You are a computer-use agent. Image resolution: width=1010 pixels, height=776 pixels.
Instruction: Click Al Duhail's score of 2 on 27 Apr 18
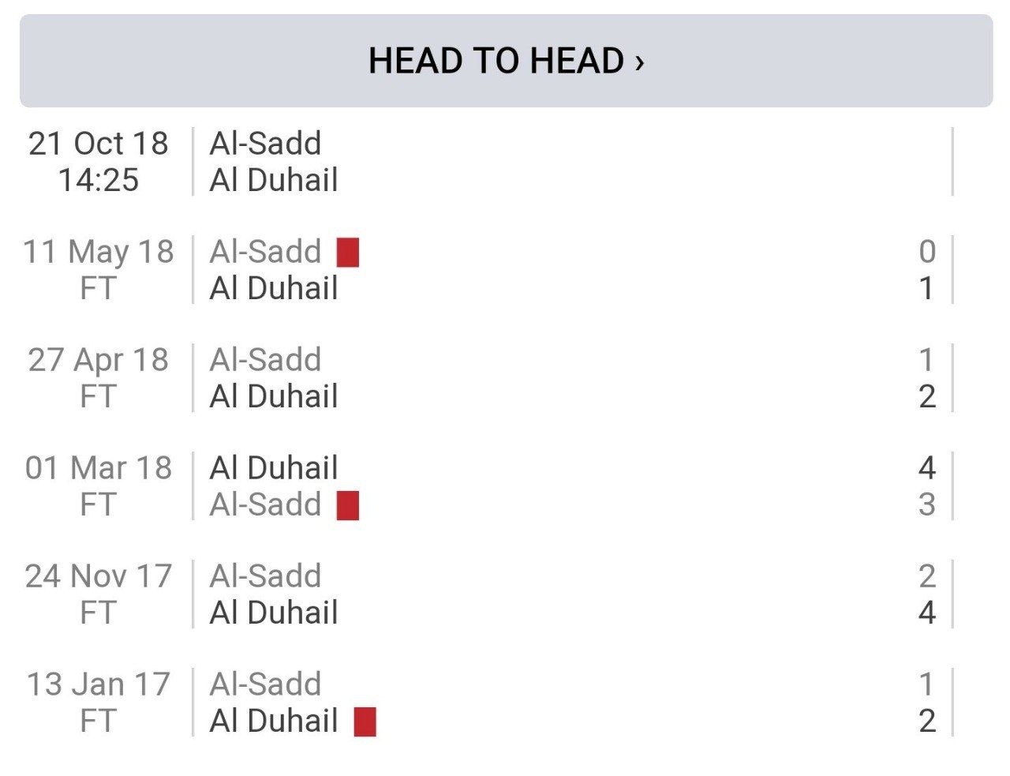point(927,396)
